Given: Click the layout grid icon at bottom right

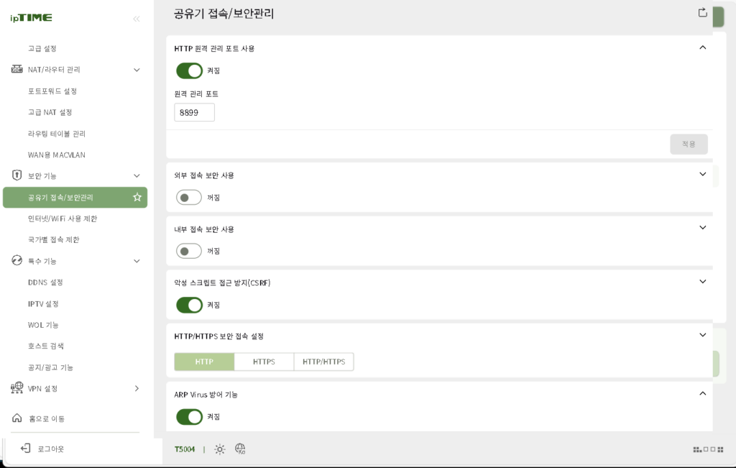Looking at the screenshot, I should (x=697, y=449).
